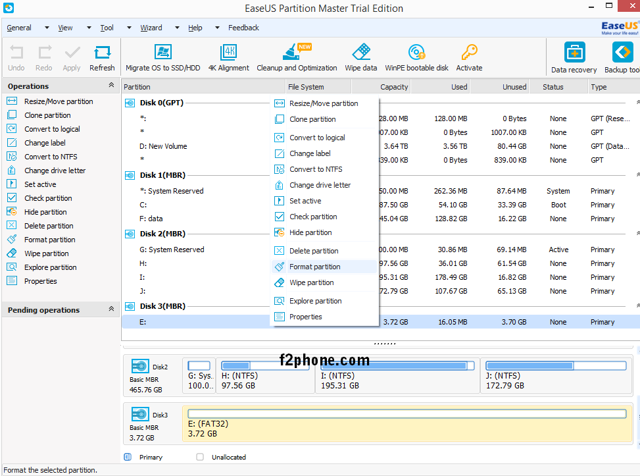The width and height of the screenshot is (640, 476).
Task: Select the I: (NTFS) partition bar
Action: [x=397, y=376]
